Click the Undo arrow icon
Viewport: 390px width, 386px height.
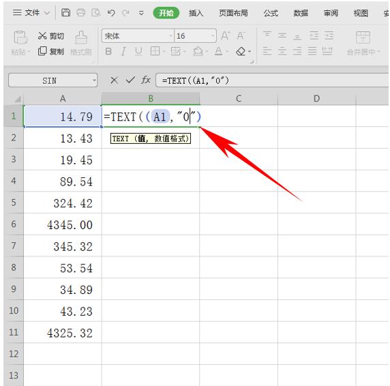(x=111, y=13)
